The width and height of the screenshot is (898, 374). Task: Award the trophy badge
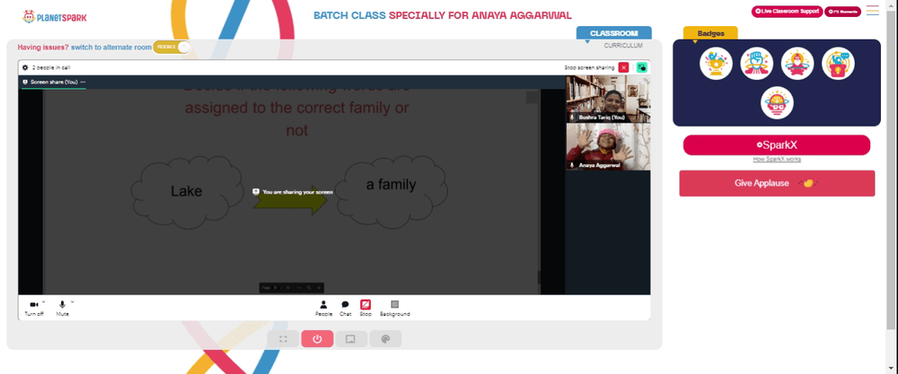(x=716, y=64)
